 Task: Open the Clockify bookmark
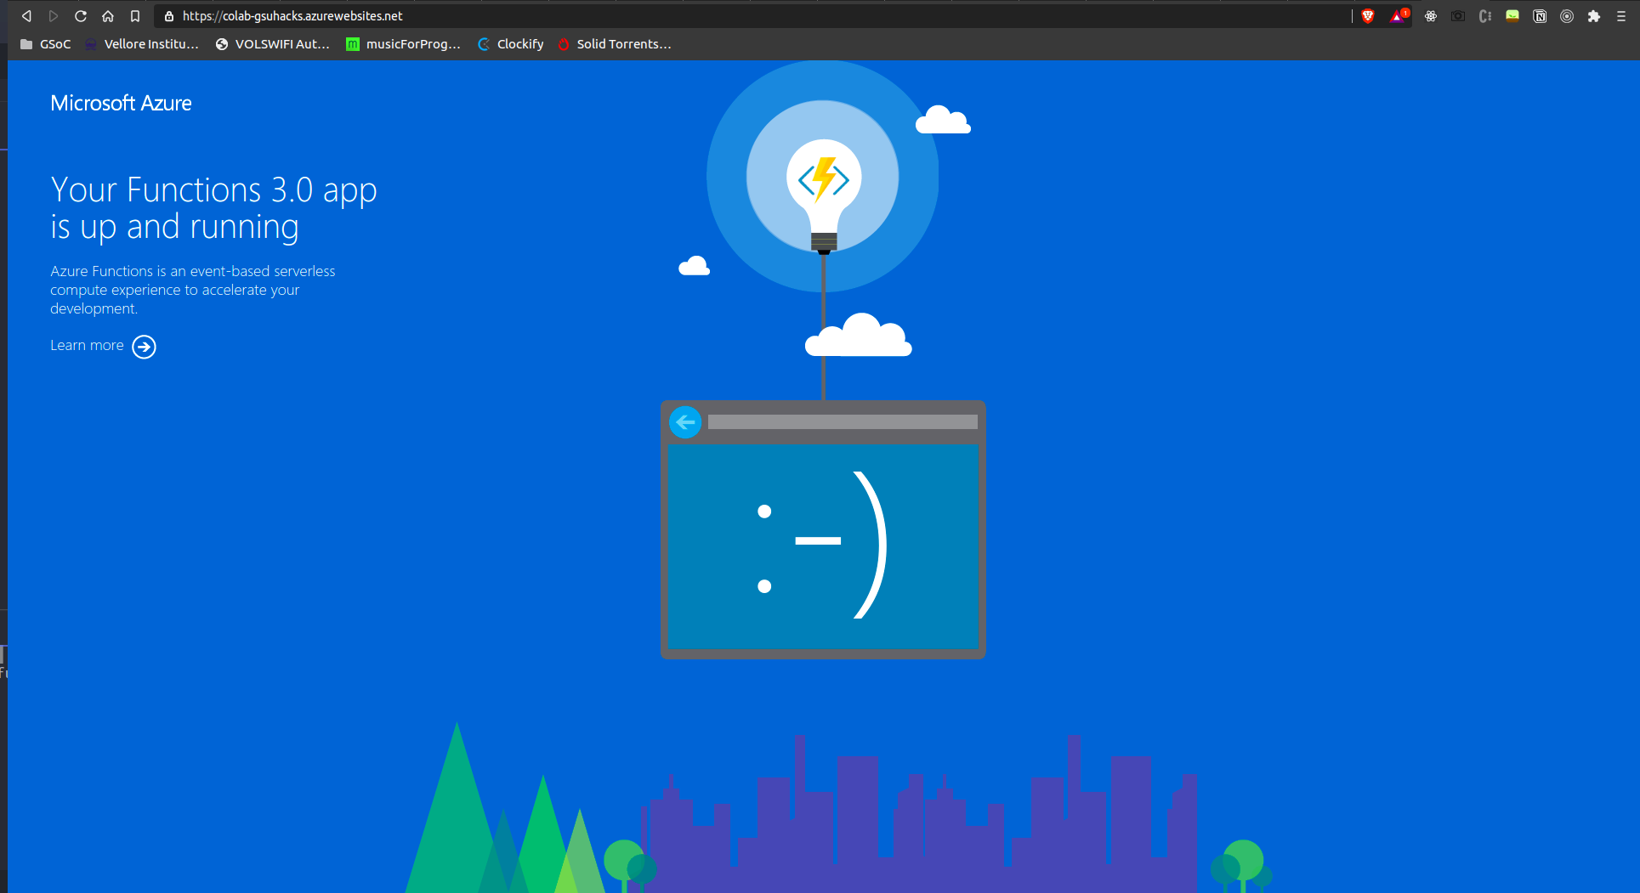pyautogui.click(x=511, y=44)
